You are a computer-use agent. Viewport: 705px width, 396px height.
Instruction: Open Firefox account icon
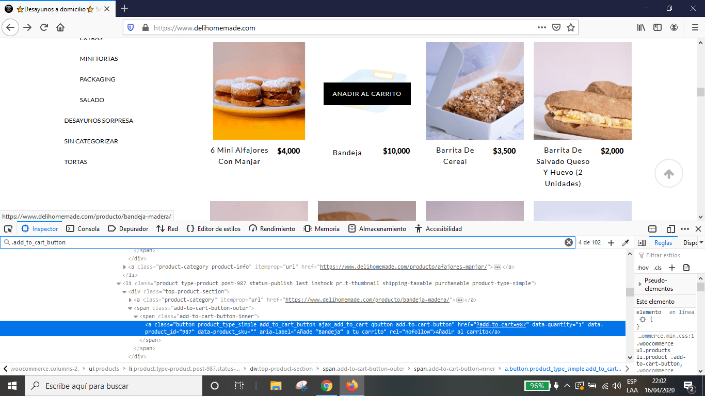674,27
